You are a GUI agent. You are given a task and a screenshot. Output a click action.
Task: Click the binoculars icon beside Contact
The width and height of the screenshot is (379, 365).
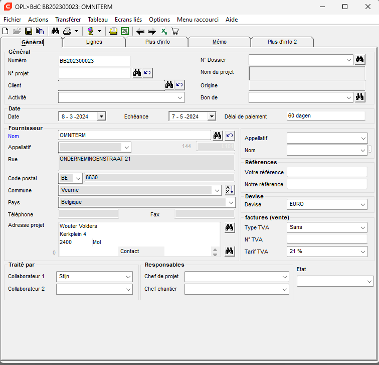230,251
